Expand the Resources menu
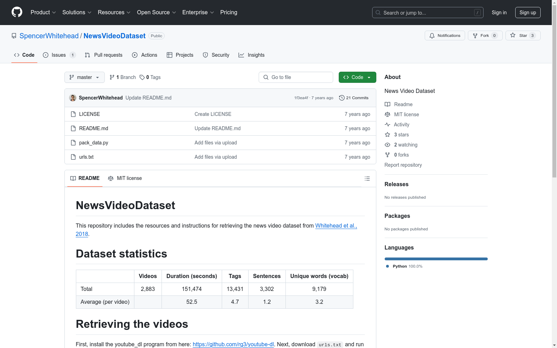The width and height of the screenshot is (557, 348). (x=114, y=13)
